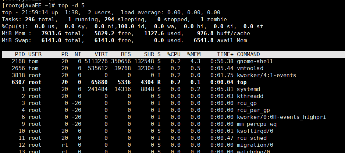Image resolution: width=345 pixels, height=153 pixels.
Task: Click the kworker/4:1-events command
Action: click(x=266, y=75)
